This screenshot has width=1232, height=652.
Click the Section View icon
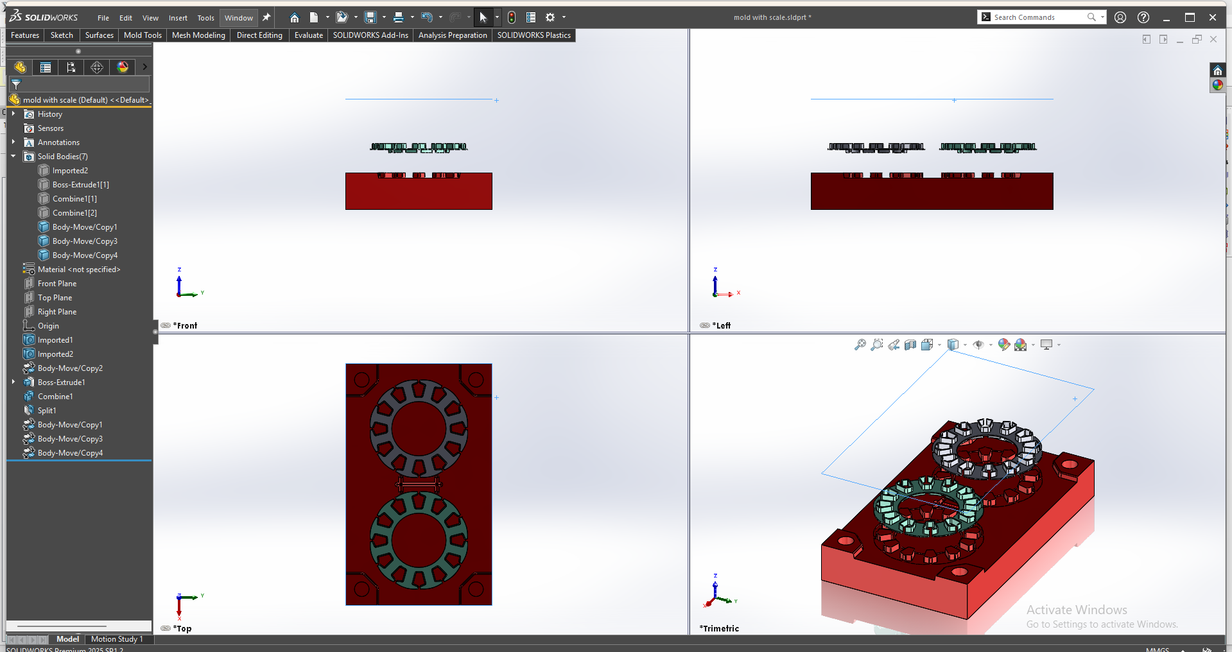(910, 345)
